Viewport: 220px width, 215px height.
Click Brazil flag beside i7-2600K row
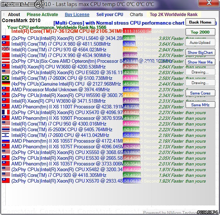coord(6,78)
